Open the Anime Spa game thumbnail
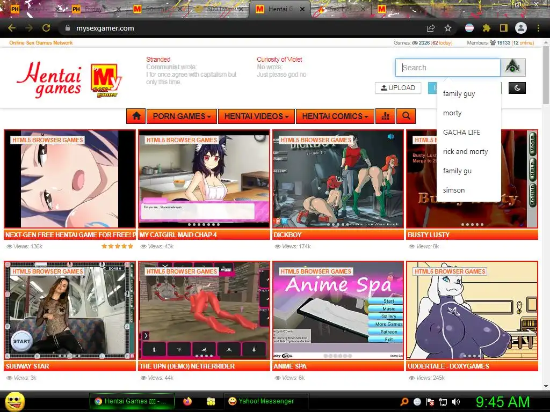Screen dimensions: 550x412 (x=338, y=310)
